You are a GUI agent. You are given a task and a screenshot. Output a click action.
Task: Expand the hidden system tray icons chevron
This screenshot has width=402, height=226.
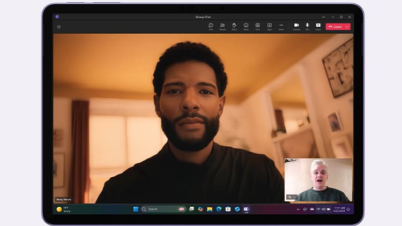click(x=298, y=209)
